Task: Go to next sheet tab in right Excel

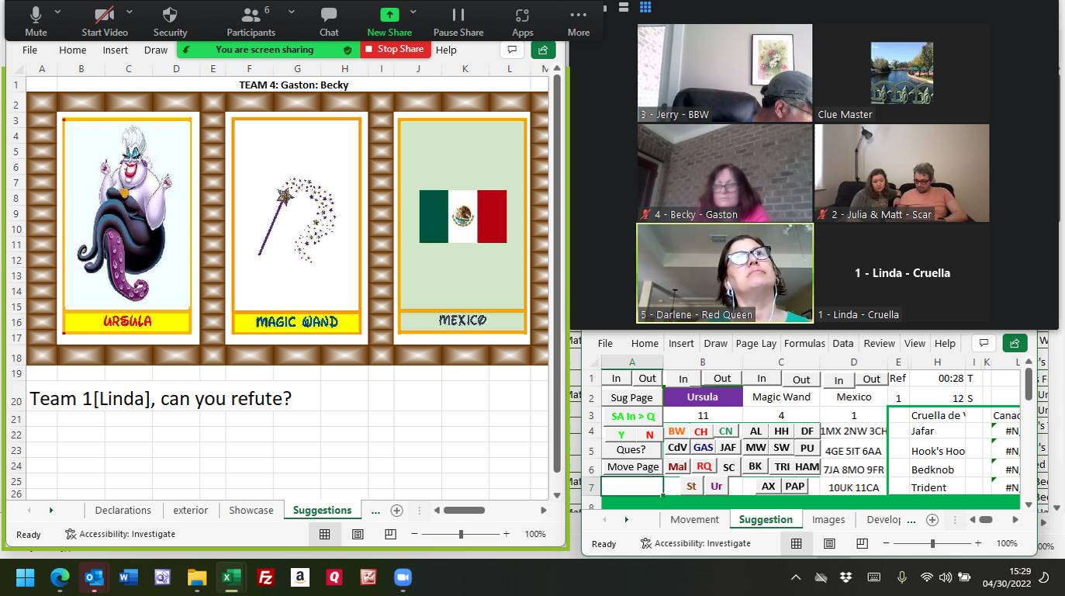Action: tap(626, 520)
